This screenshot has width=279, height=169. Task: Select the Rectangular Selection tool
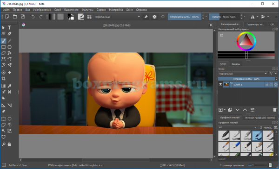point(3,119)
